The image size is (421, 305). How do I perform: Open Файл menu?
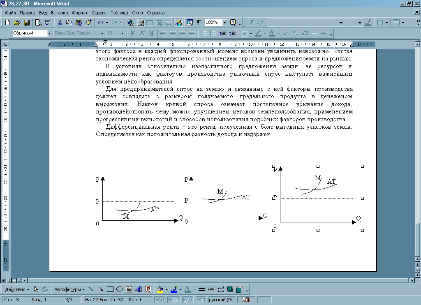point(10,13)
